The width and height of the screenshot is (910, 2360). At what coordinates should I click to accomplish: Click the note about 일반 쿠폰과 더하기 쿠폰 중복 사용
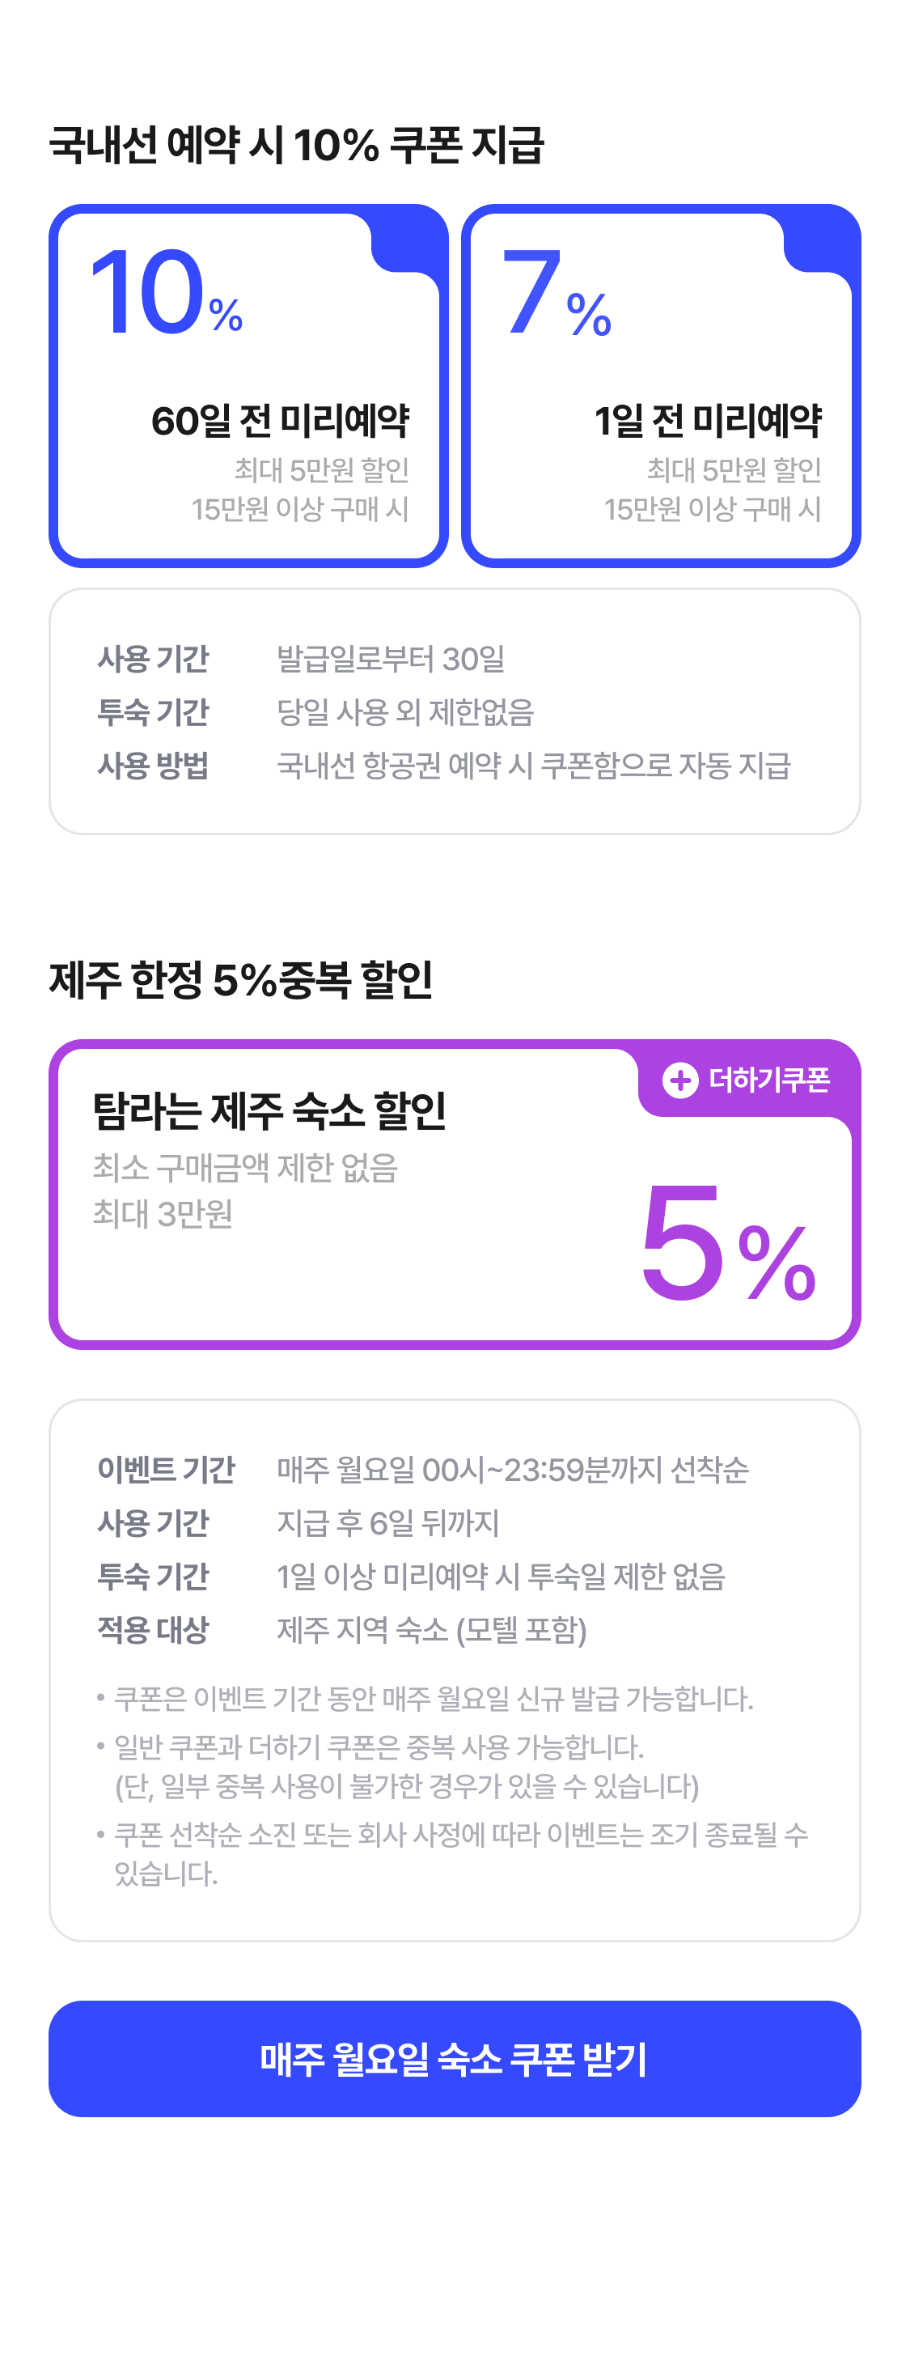click(379, 1747)
